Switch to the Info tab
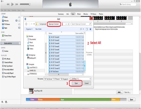The width and height of the screenshot is (141, 109). (68, 14)
